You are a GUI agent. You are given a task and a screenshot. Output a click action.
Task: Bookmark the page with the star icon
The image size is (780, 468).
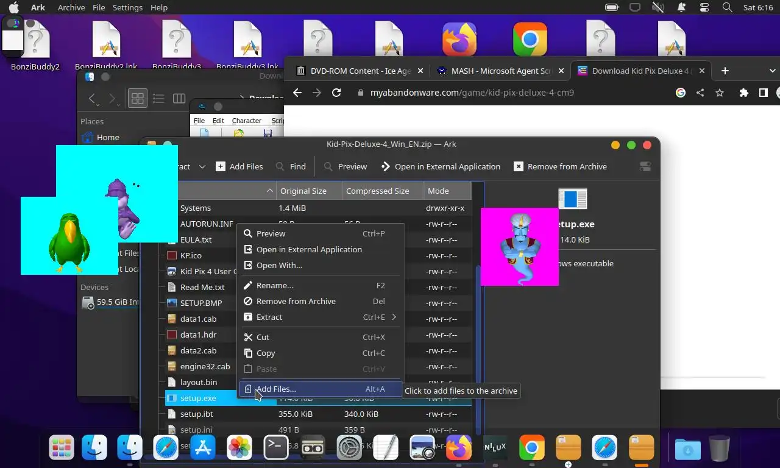coord(720,93)
